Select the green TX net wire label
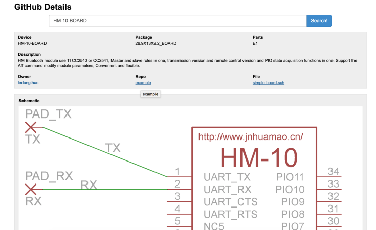The image size is (376, 230). pos(113,148)
